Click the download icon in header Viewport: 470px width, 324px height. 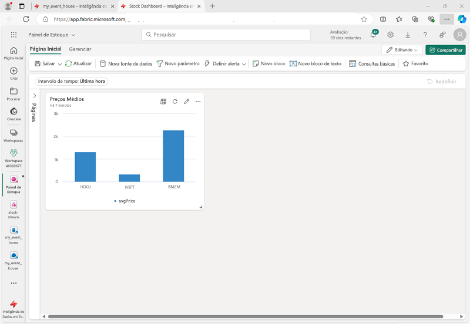tap(408, 35)
